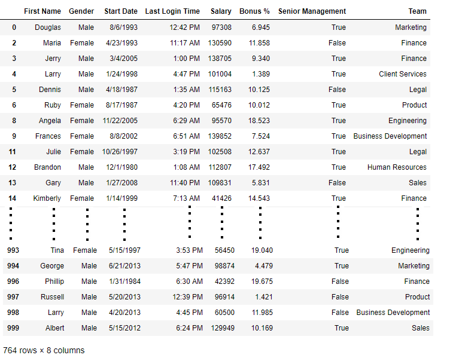Click the Salary column header
Viewport: 465px width, 361px height.
click(221, 11)
